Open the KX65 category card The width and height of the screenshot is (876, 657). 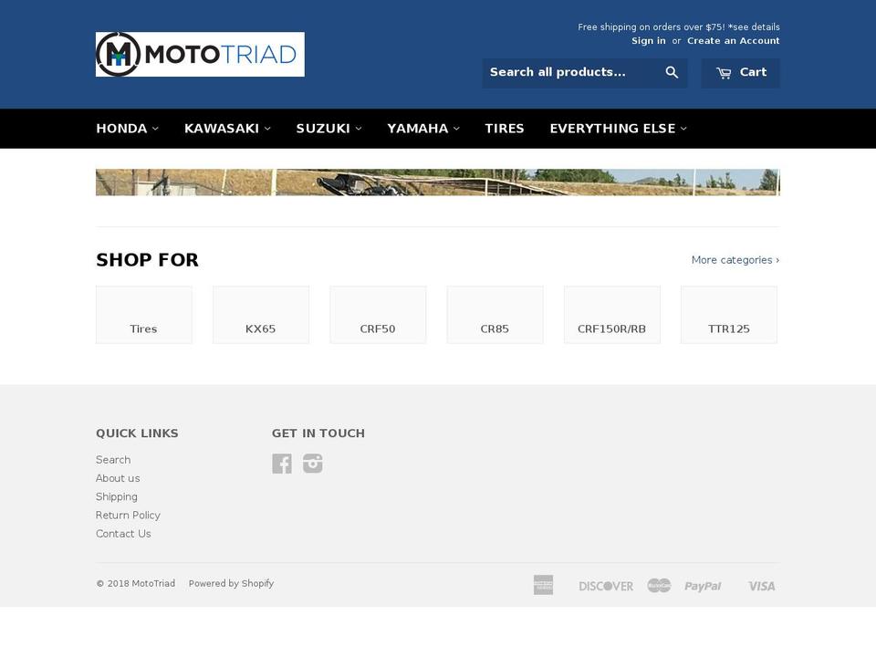pos(261,315)
